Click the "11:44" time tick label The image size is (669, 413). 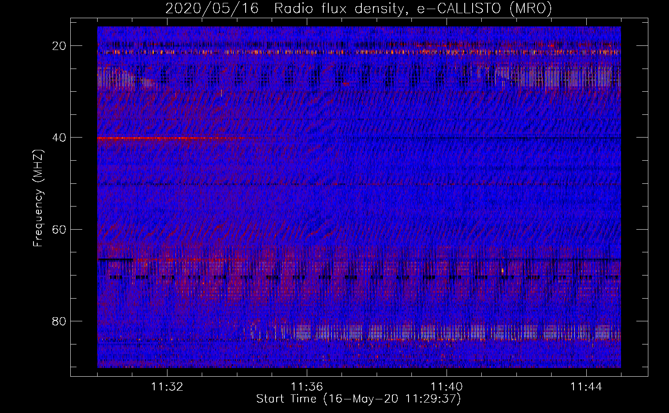(x=586, y=387)
